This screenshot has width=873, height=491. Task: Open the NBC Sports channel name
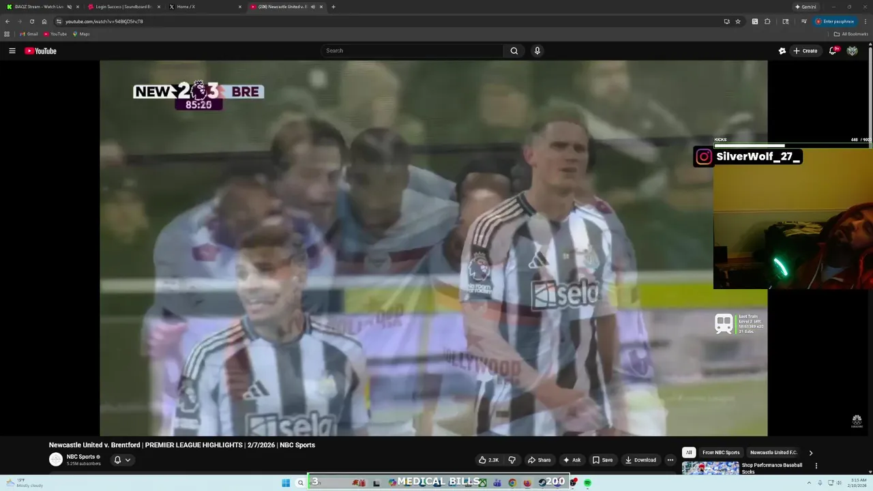coord(80,457)
